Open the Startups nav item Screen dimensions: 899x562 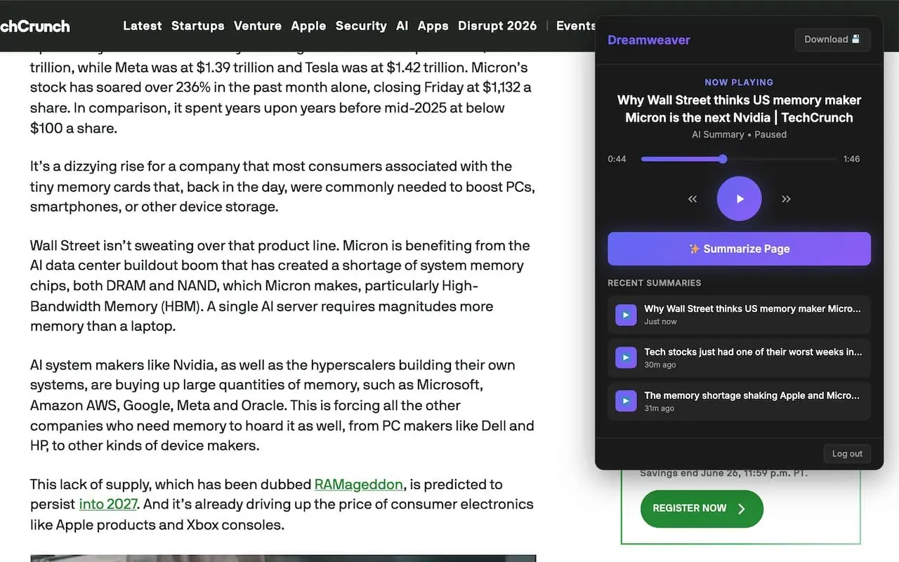point(197,26)
